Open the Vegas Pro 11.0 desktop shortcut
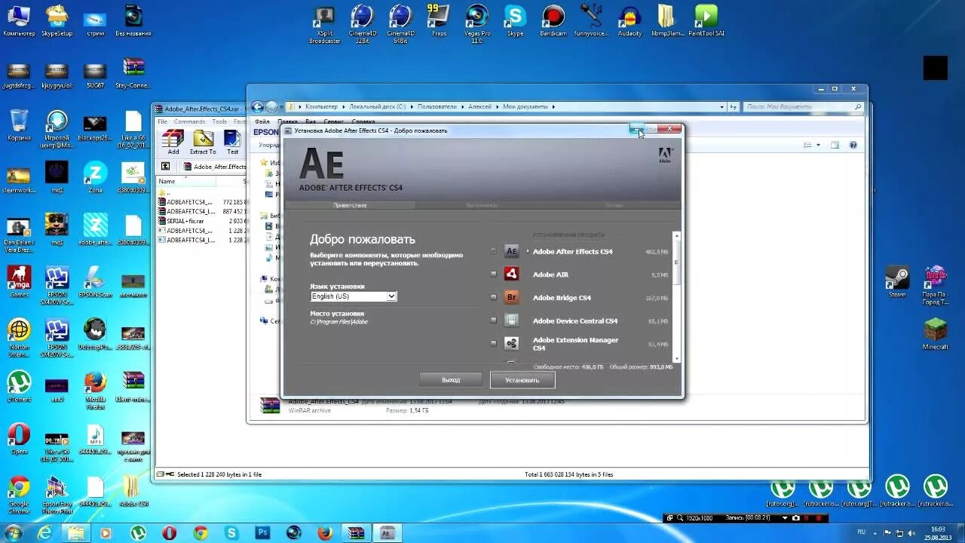 point(476,23)
